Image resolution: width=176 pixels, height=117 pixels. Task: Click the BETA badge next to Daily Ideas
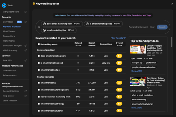coord(19,22)
